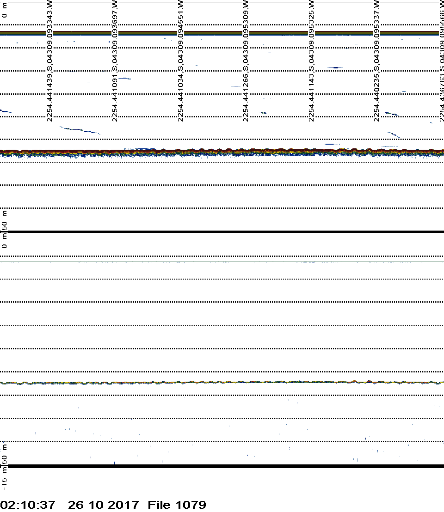This screenshot has height=512, width=444.
Task: Click the position label ending in 095337,W
Action: click(x=376, y=60)
